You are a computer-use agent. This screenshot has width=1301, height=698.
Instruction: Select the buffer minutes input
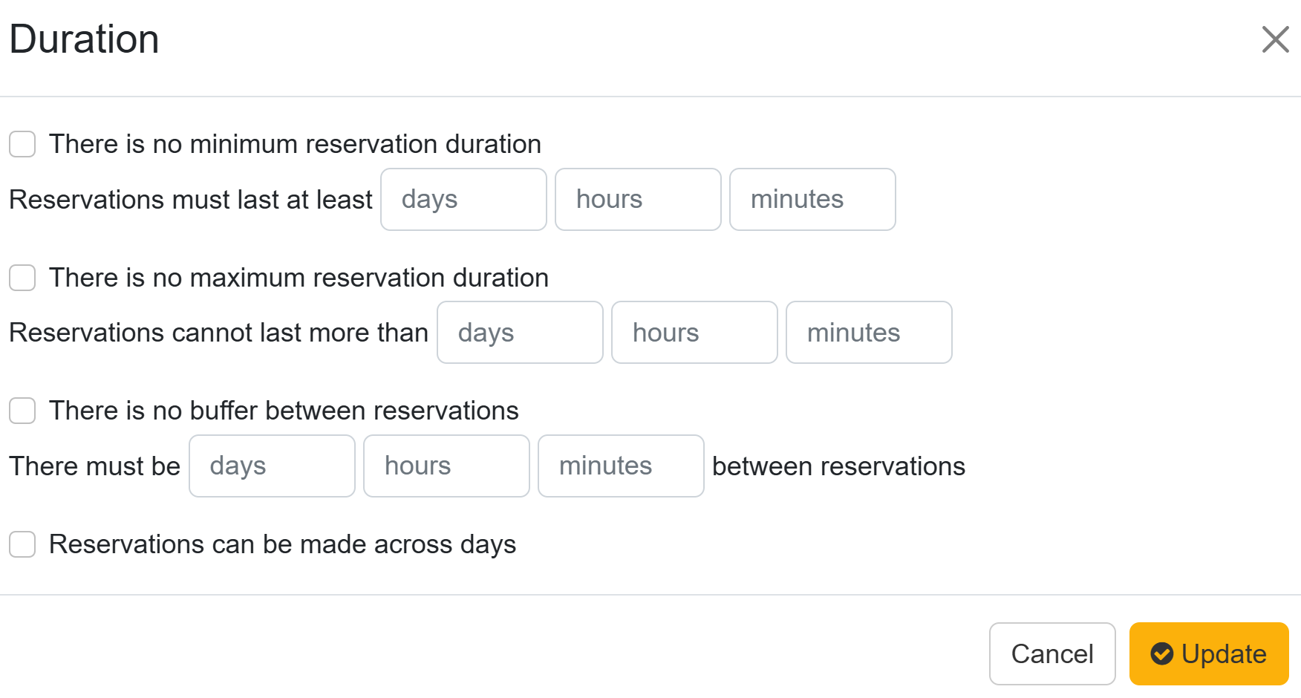click(x=621, y=466)
